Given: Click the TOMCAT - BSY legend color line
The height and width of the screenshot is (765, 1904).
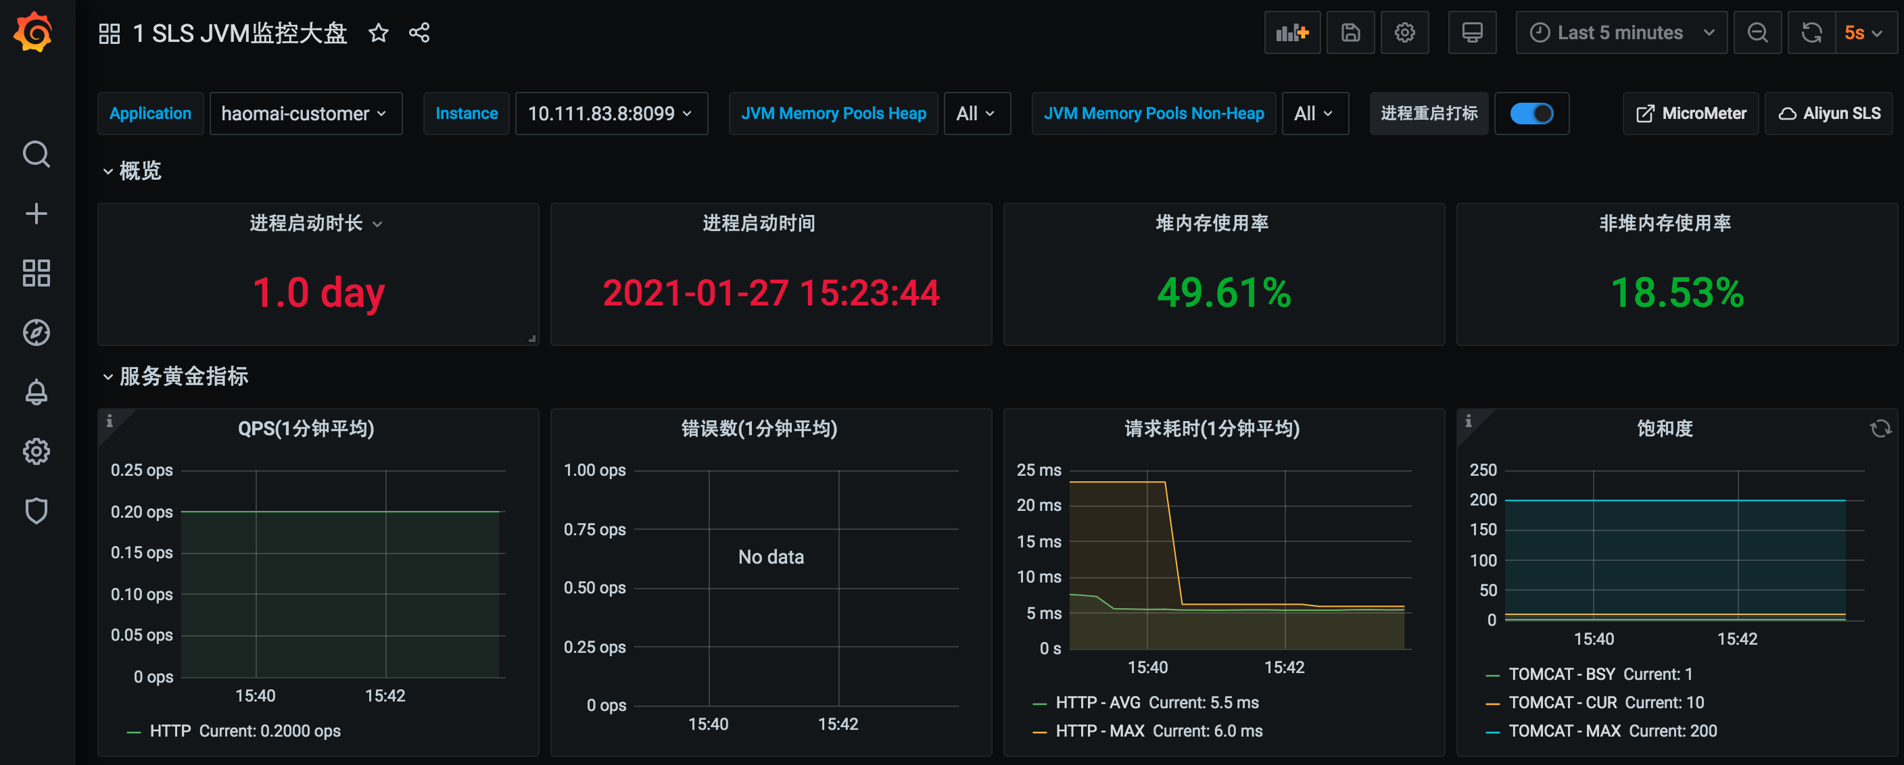Looking at the screenshot, I should (1493, 675).
